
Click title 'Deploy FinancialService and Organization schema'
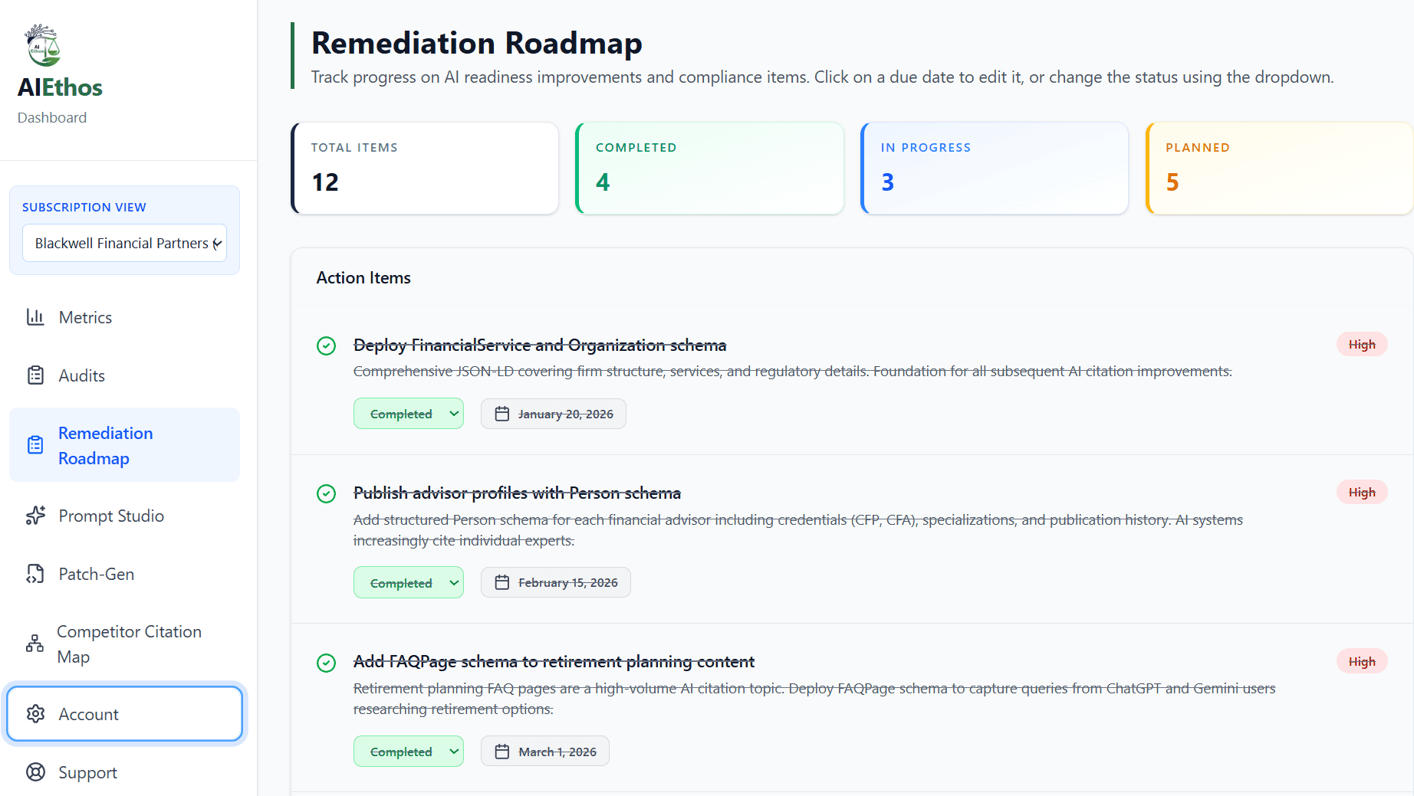click(x=540, y=346)
